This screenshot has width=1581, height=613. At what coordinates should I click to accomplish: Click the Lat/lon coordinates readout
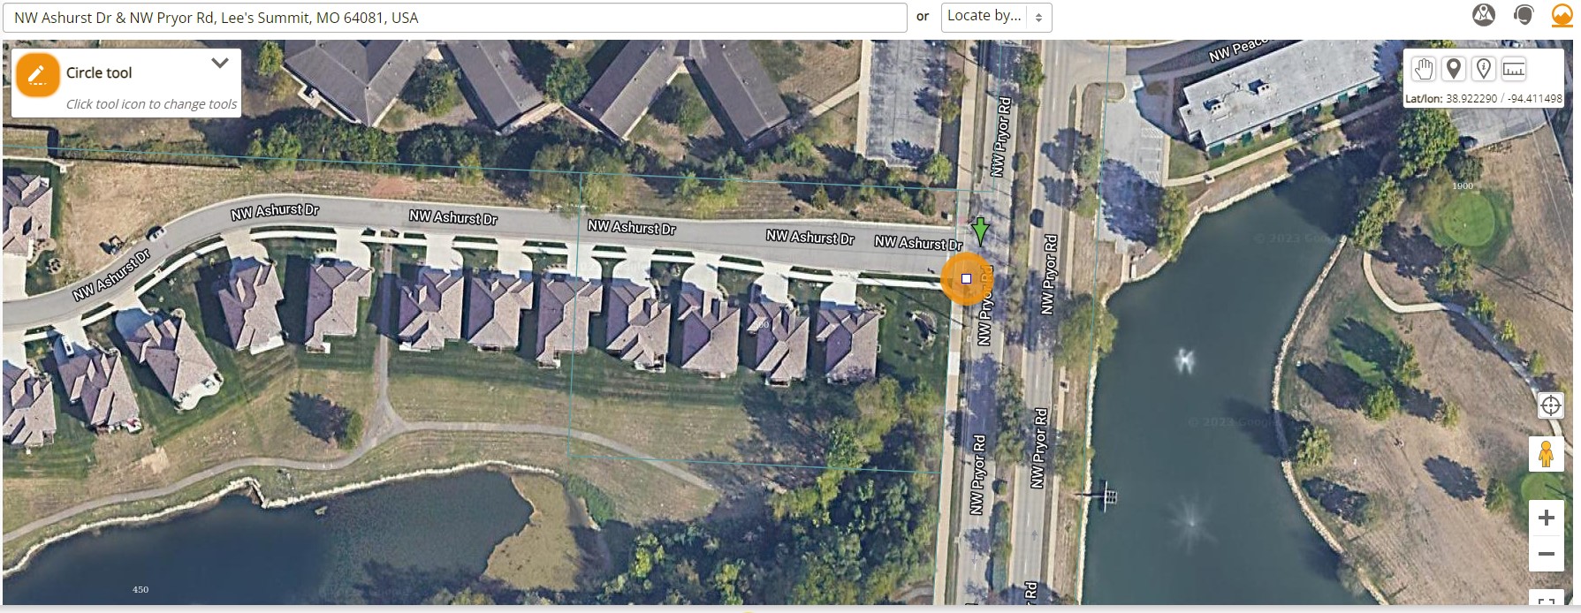[x=1483, y=99]
